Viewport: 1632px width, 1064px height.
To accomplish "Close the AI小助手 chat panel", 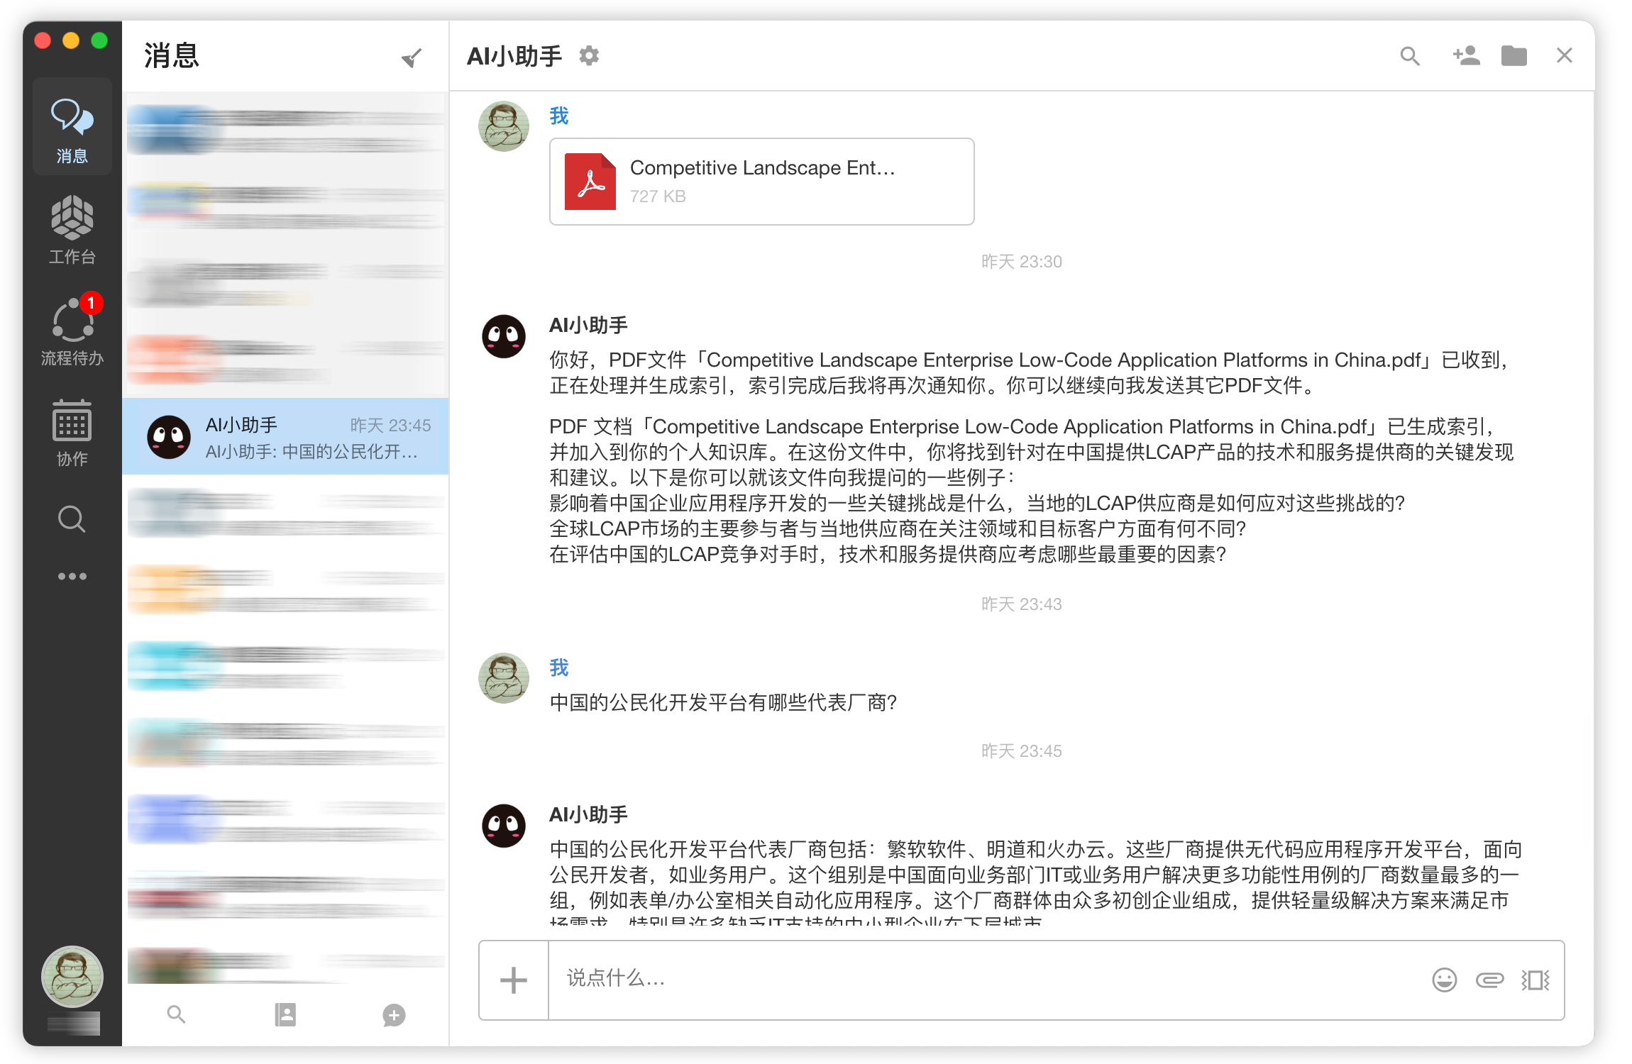I will point(1565,55).
